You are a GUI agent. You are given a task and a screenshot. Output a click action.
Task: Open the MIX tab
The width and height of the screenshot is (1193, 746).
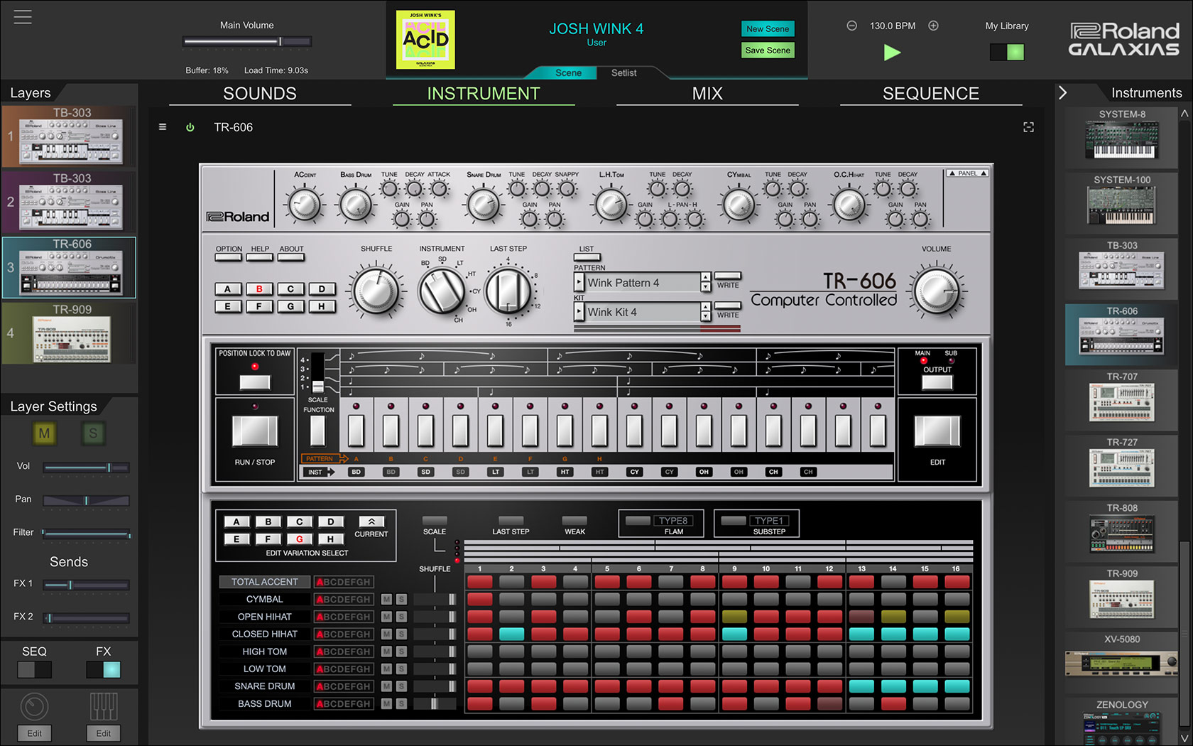[x=707, y=94]
